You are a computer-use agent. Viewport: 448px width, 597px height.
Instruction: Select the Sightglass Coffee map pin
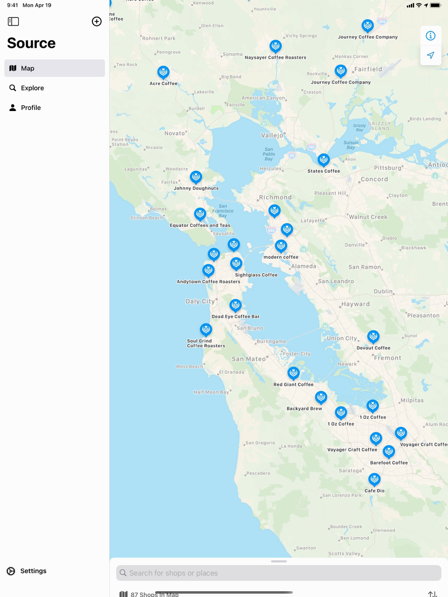point(236,264)
